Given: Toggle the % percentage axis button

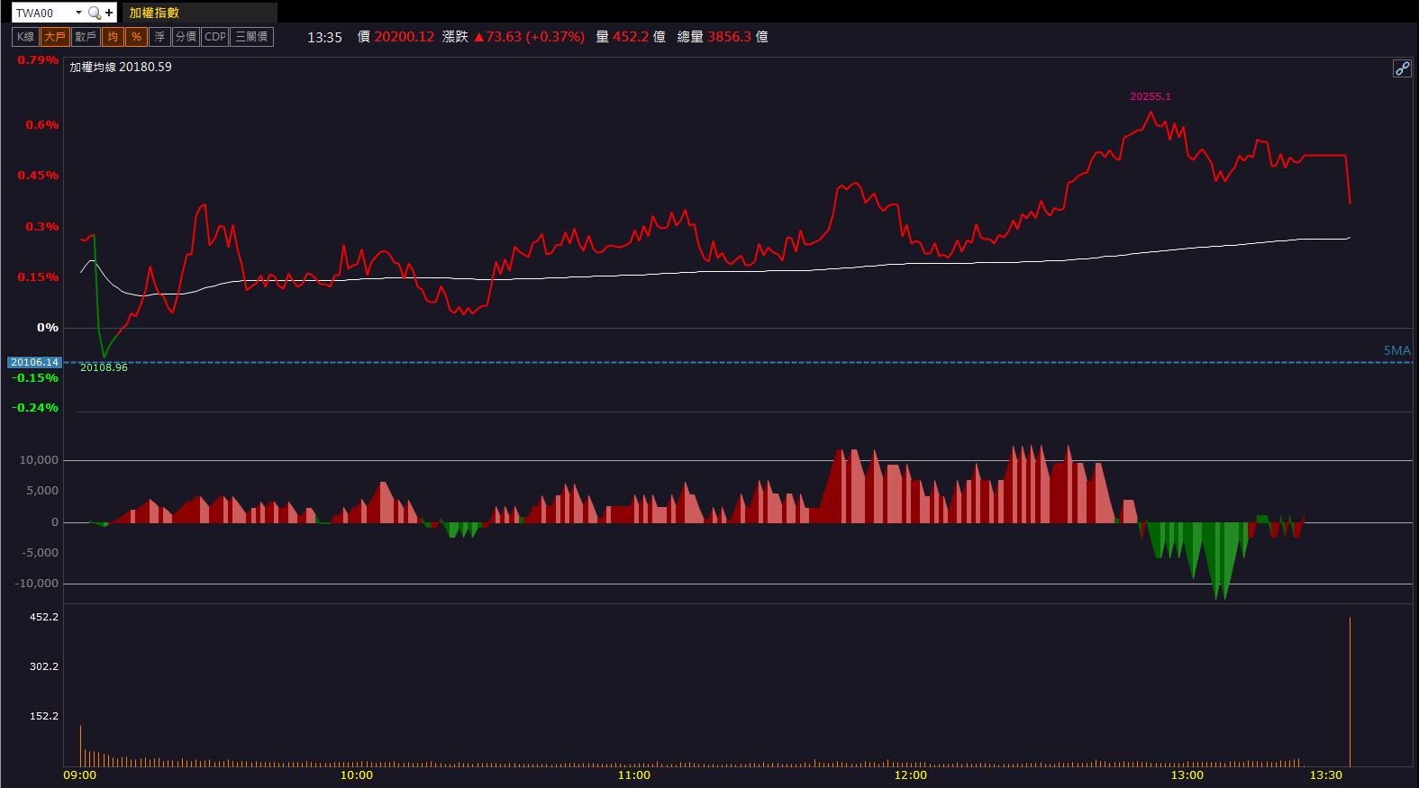Looking at the screenshot, I should click(136, 37).
